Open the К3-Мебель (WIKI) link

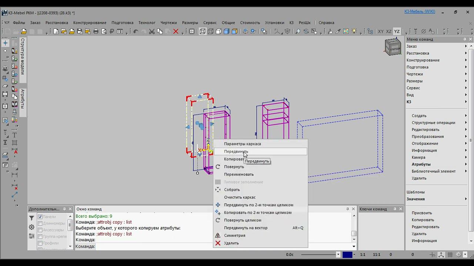click(x=420, y=12)
